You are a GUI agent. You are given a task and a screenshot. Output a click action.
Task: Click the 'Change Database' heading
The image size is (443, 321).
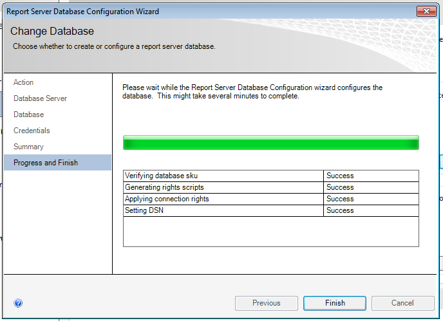click(x=52, y=31)
